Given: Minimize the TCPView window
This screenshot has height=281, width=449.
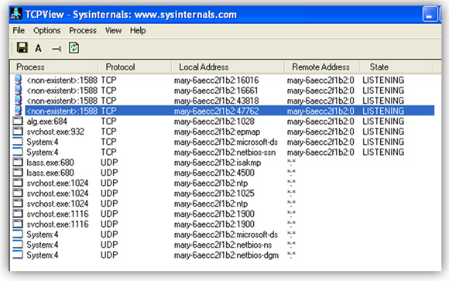Looking at the screenshot, I should (x=430, y=15).
